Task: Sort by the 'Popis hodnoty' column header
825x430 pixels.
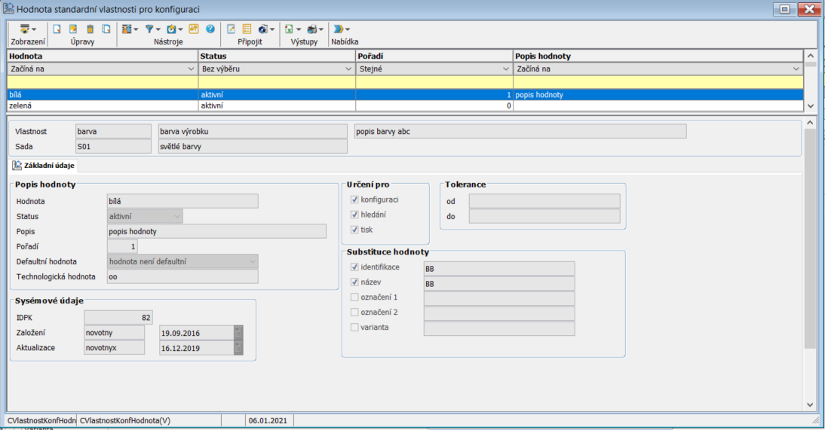Action: 656,56
